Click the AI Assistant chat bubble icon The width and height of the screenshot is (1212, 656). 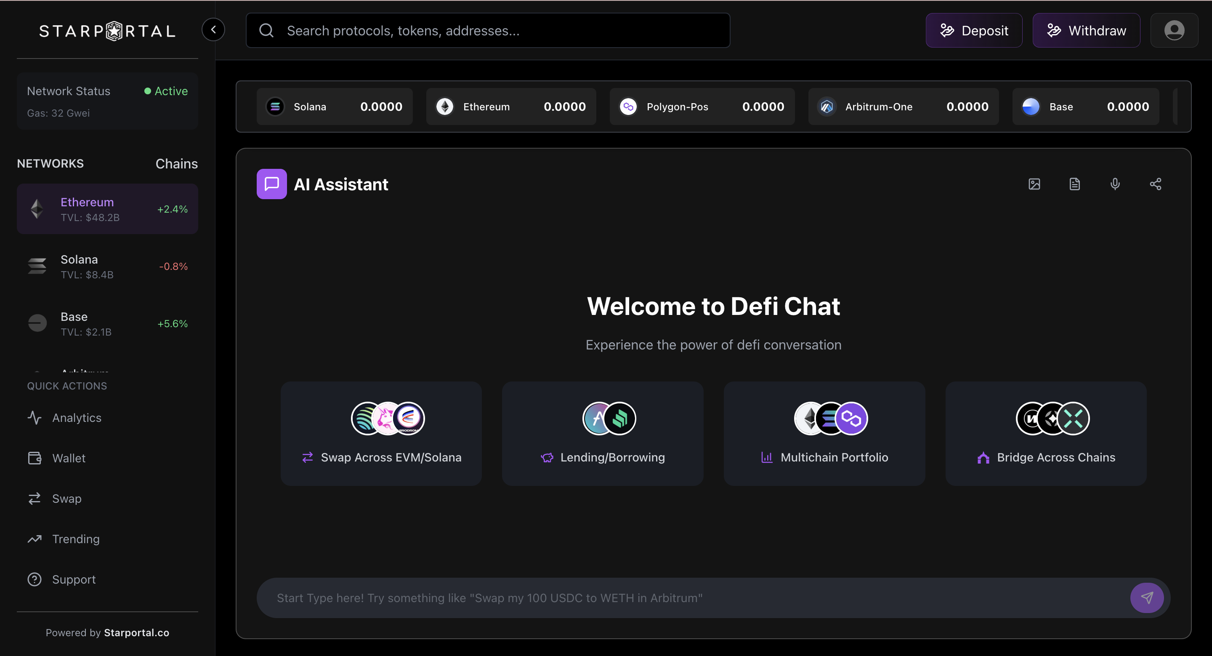click(x=271, y=184)
